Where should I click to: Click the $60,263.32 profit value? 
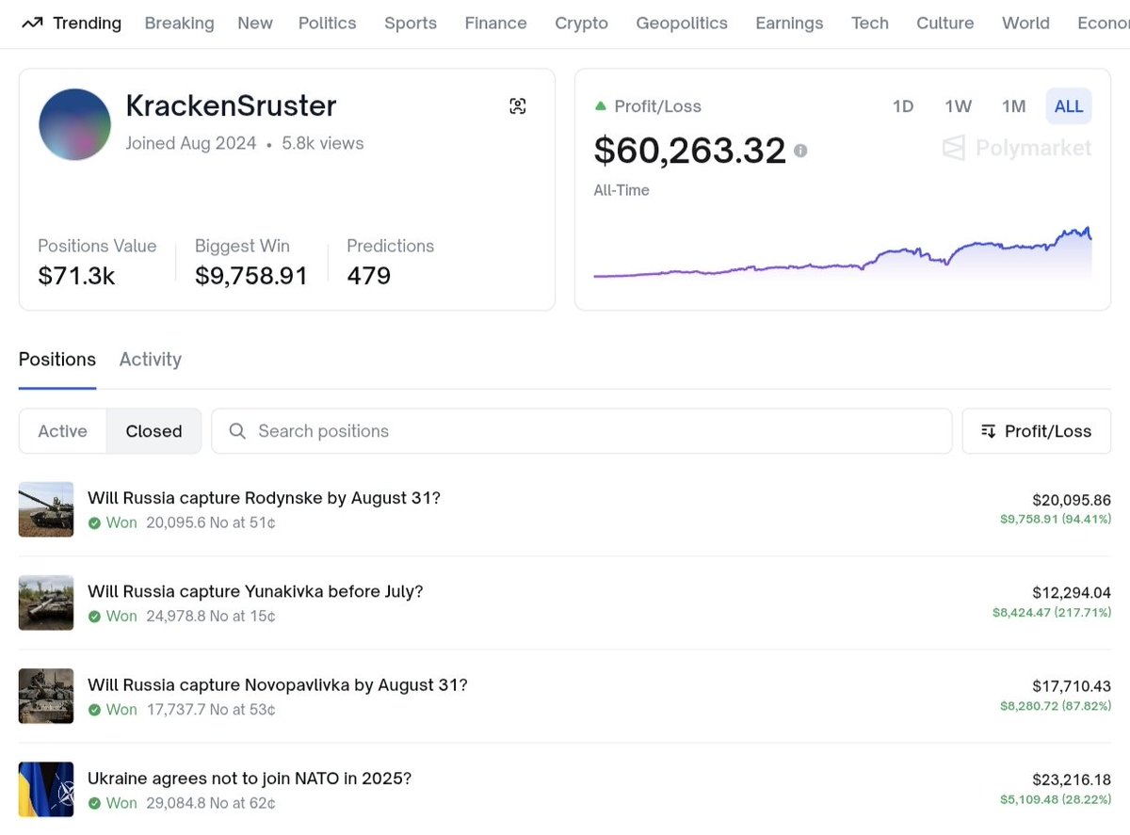coord(689,151)
